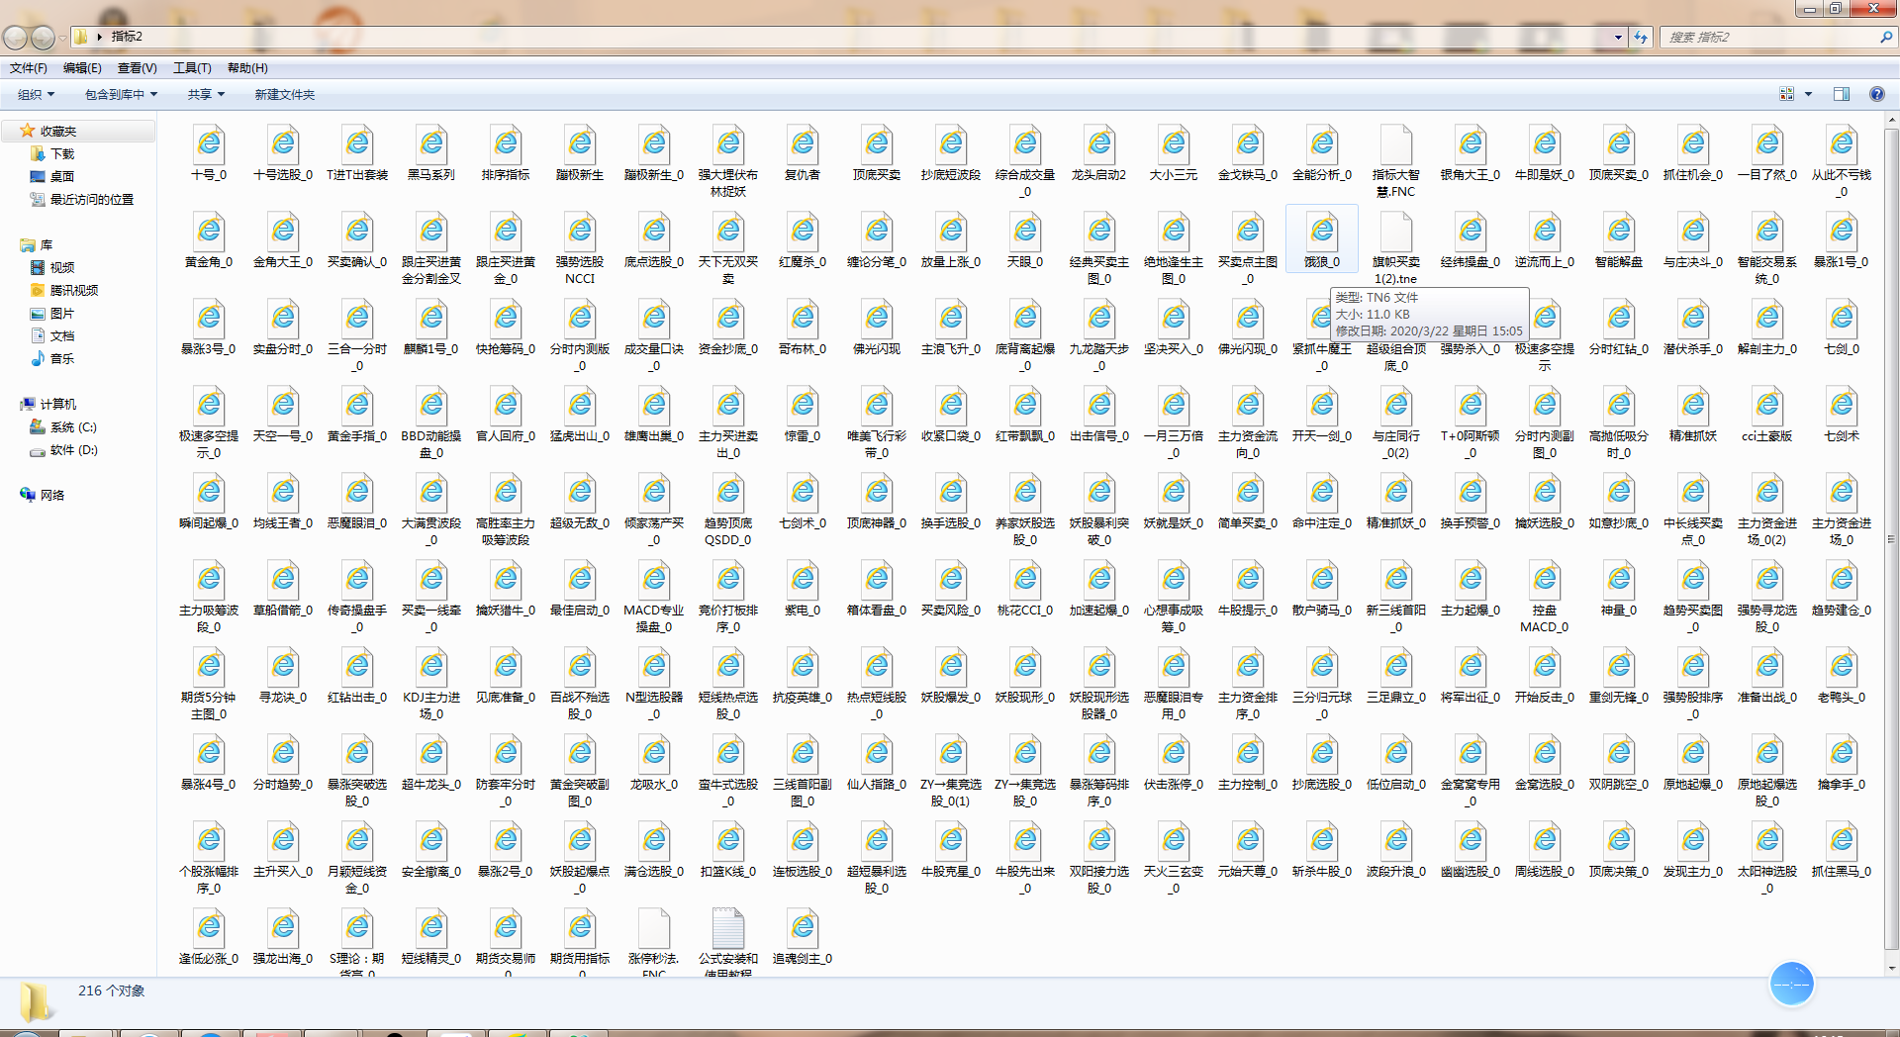The width and height of the screenshot is (1900, 1037).
Task: Select the 暴涨1号_0 file icon
Action: [x=1842, y=232]
